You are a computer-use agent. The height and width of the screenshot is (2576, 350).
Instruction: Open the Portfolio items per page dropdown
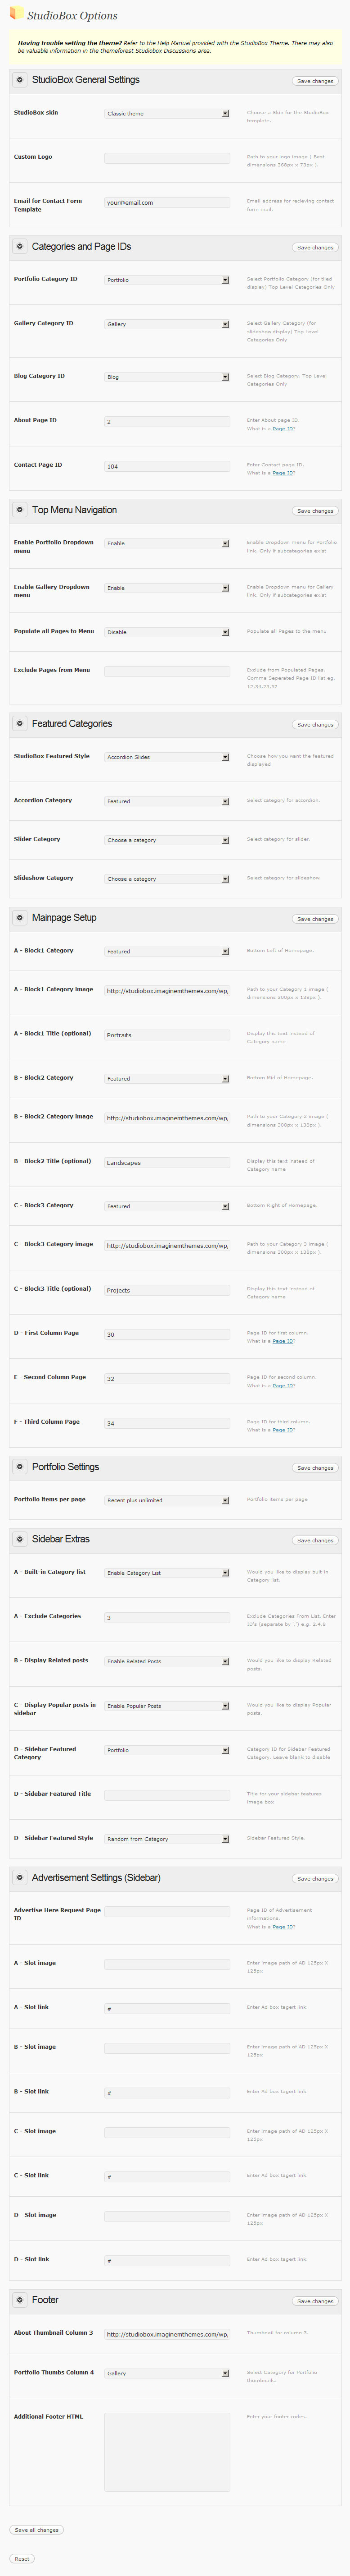pos(166,1500)
